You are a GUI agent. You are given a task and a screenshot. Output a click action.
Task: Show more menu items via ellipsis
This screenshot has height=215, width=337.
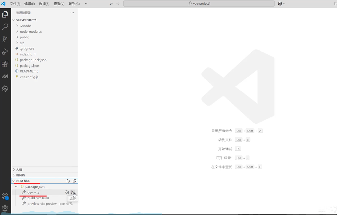click(87, 4)
